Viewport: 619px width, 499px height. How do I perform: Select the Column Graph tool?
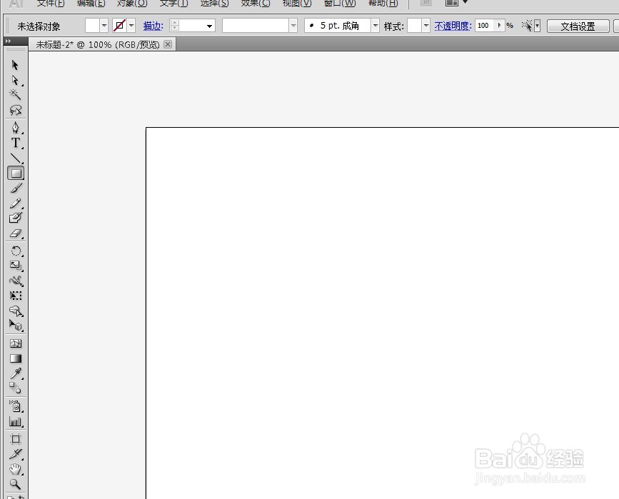[16, 421]
